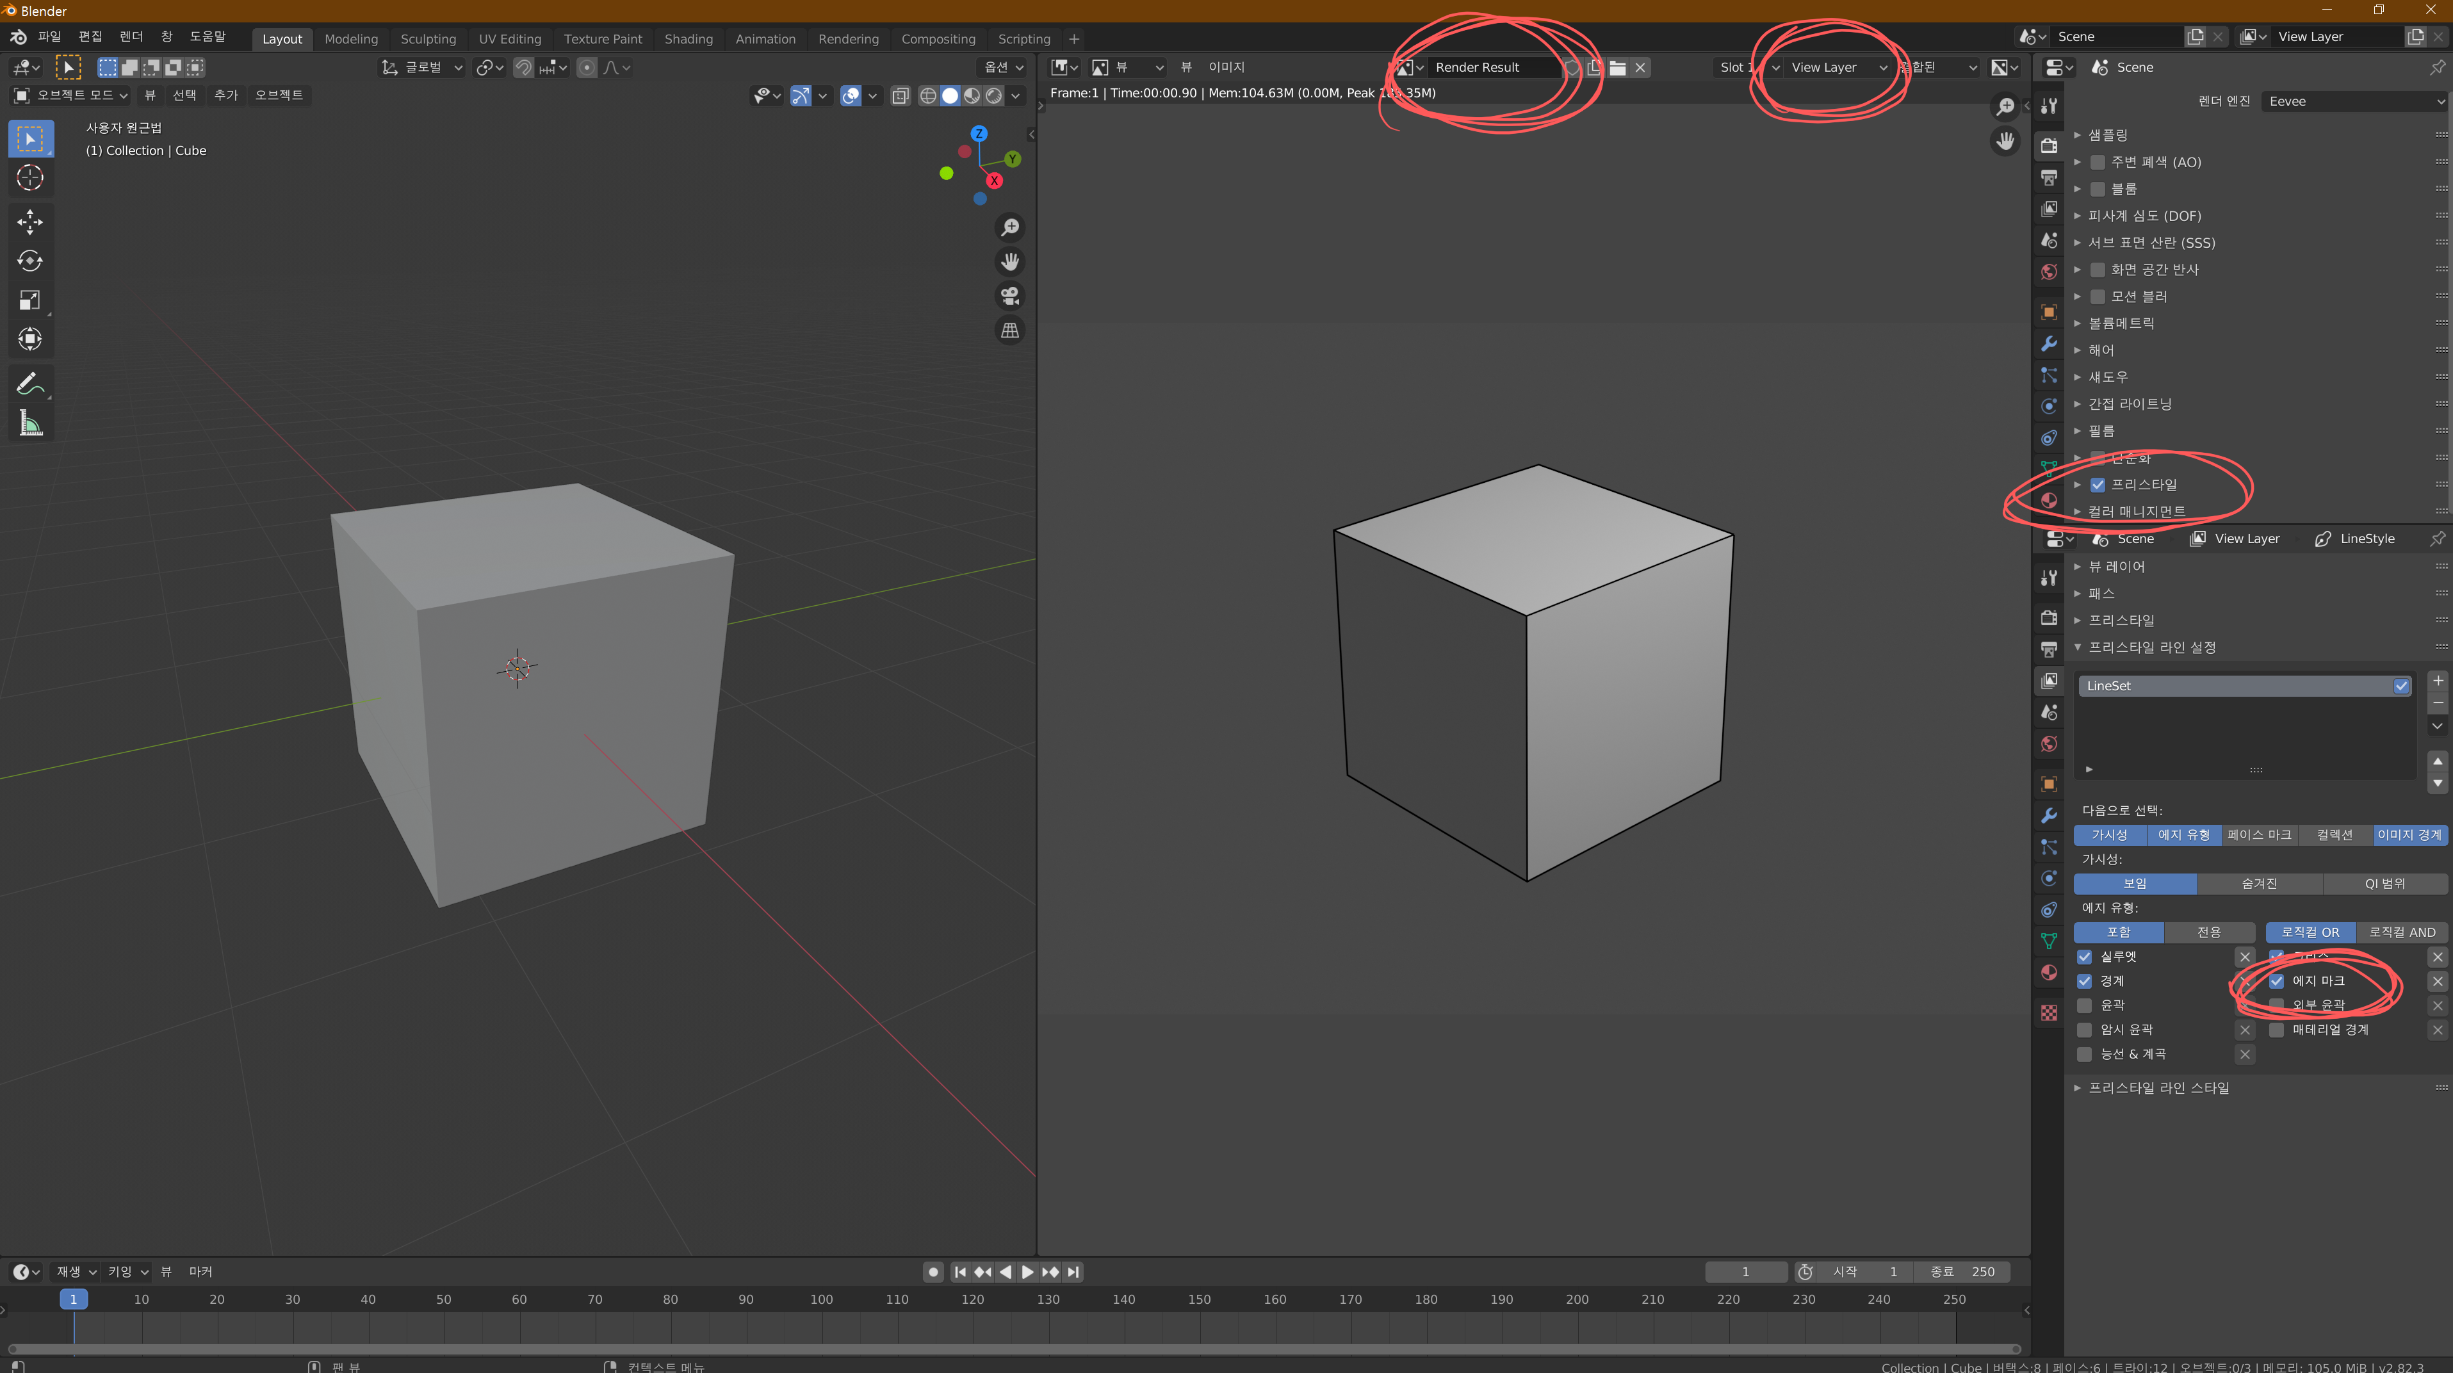Click the 종료 250 end frame field
Screen dimensions: 2453x1373
[1962, 1272]
